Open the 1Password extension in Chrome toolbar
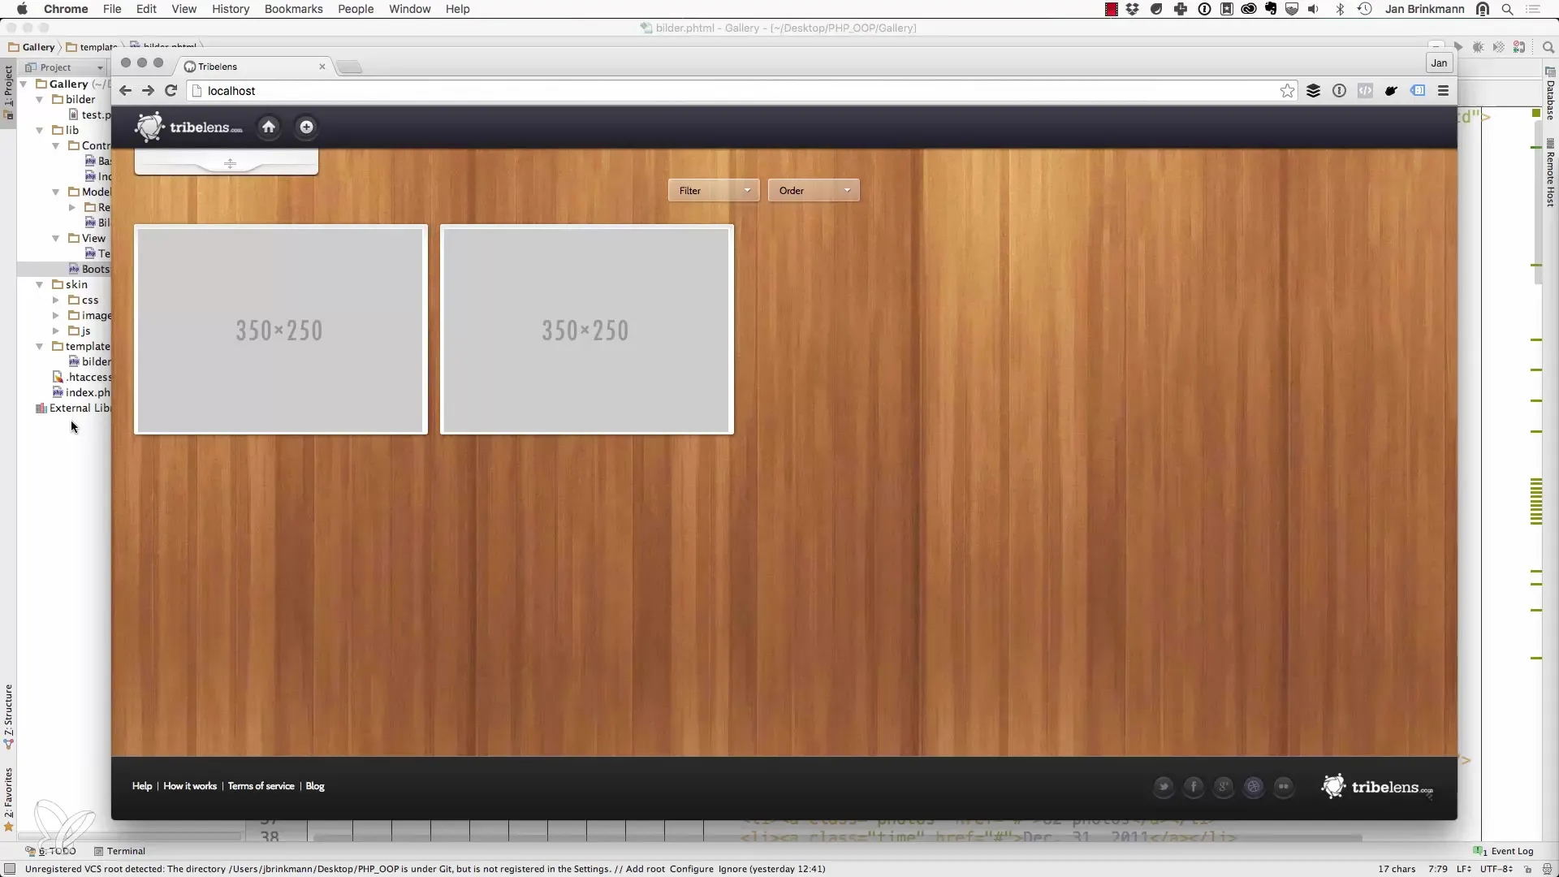This screenshot has height=877, width=1559. 1339,91
